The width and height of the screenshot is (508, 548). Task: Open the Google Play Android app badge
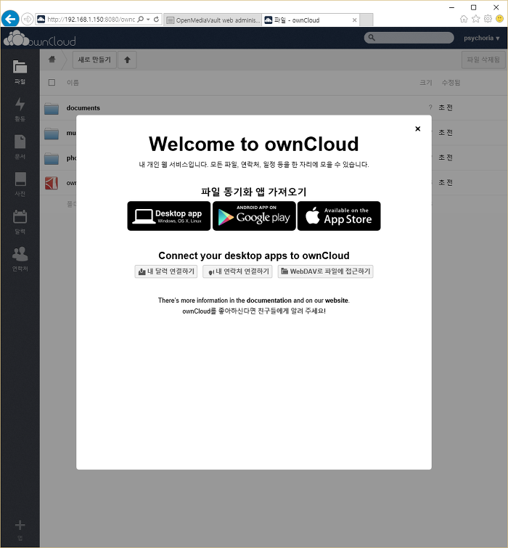pyautogui.click(x=254, y=216)
